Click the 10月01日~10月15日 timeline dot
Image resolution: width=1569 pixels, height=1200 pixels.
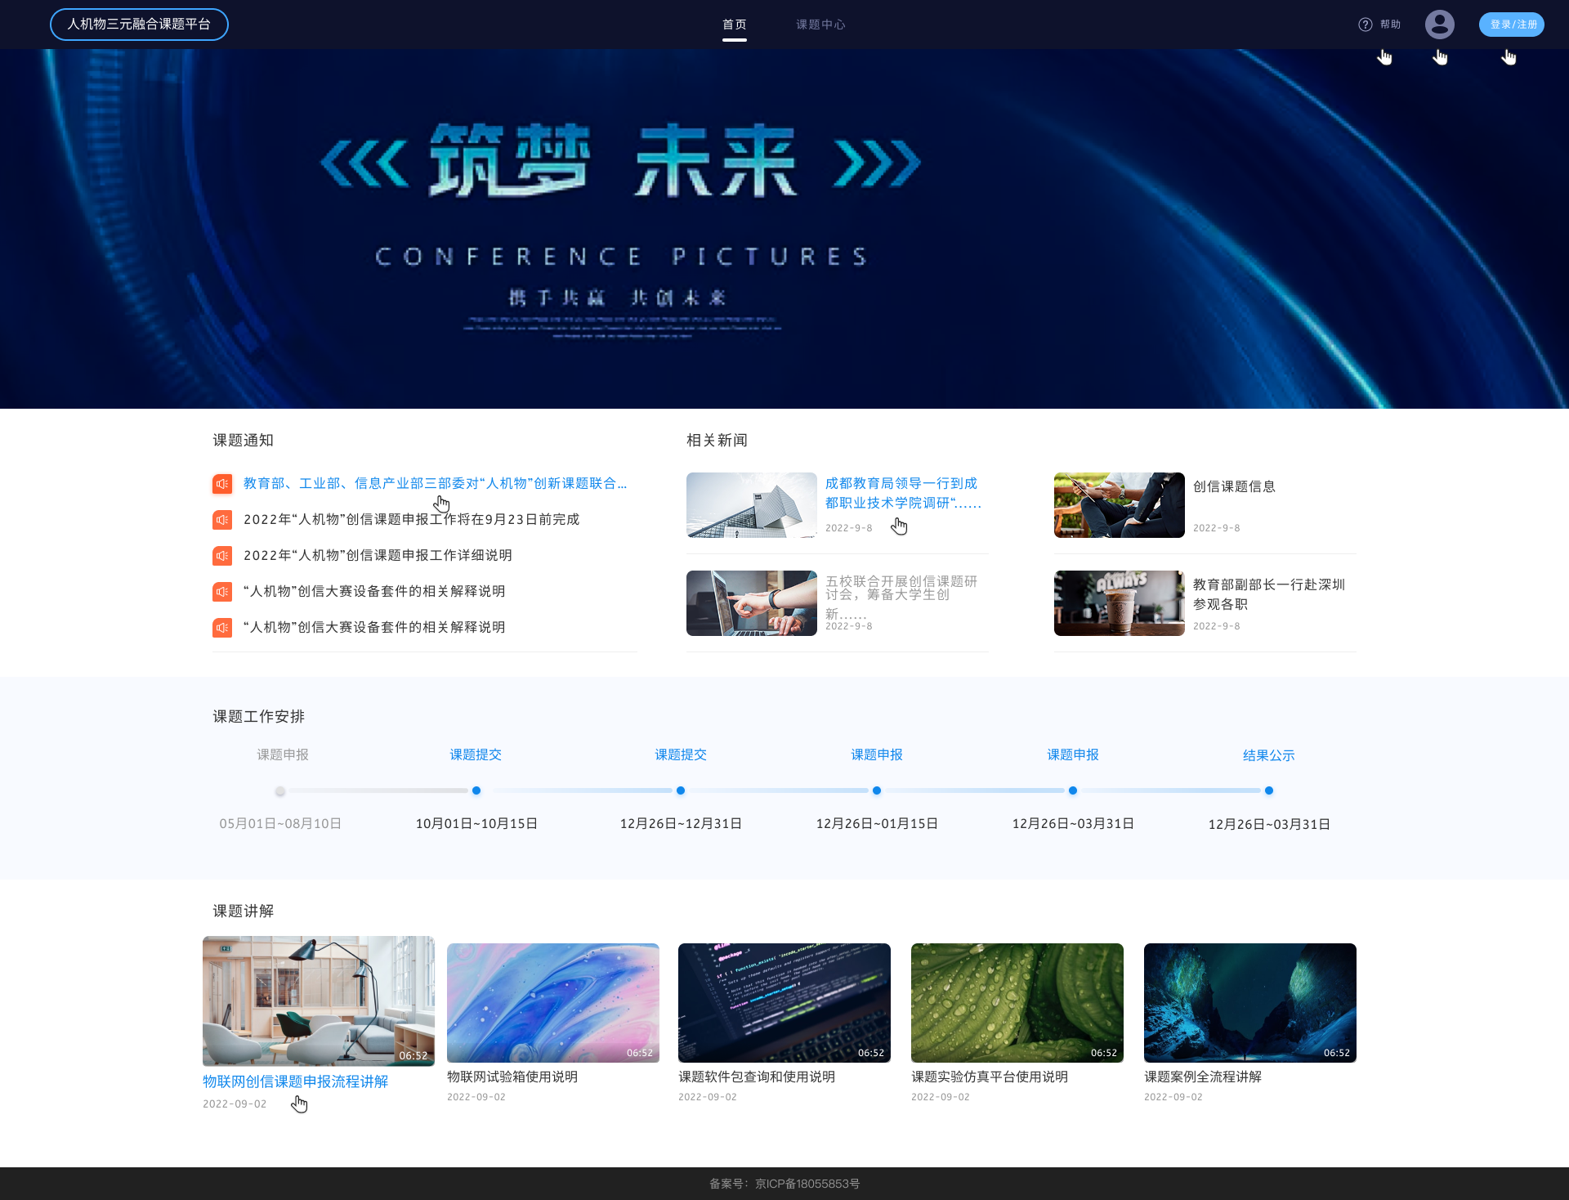click(x=476, y=790)
